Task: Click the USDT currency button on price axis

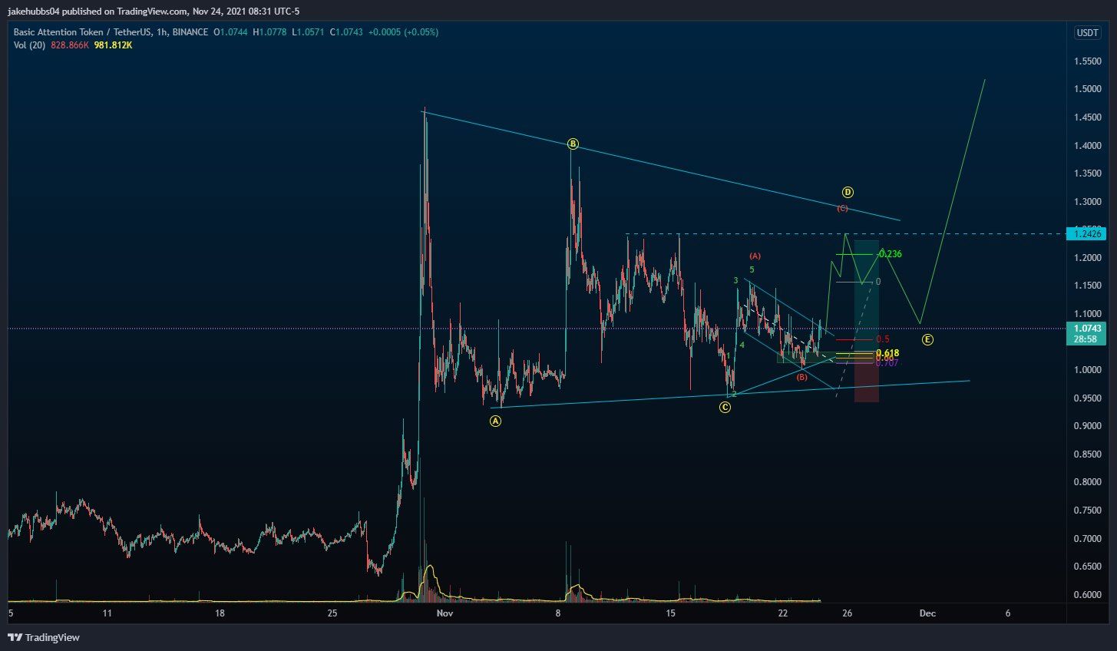Action: point(1087,32)
